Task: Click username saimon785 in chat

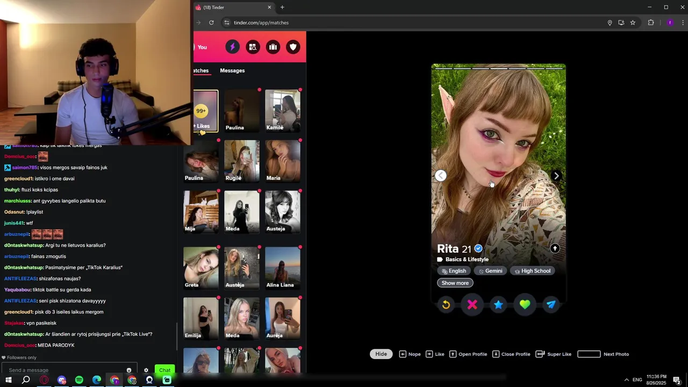Action: (25, 168)
